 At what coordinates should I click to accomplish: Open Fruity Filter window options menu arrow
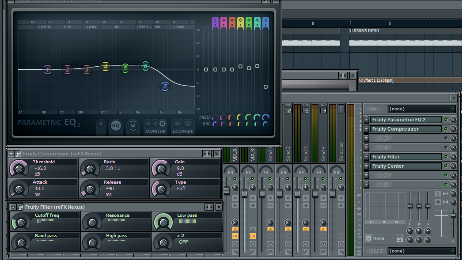pos(13,207)
